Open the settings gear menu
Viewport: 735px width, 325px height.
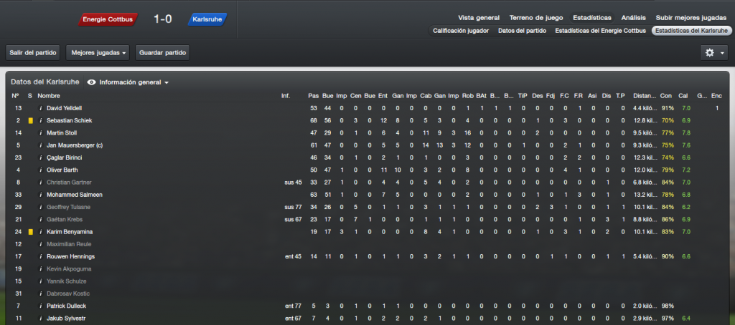(x=710, y=53)
